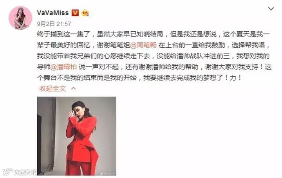282x178 pixels.
Task: Open the VaVaMiss pink profile avatar
Action: (20, 18)
